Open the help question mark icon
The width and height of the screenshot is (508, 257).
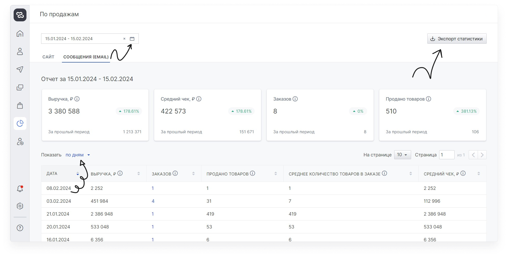pos(20,228)
